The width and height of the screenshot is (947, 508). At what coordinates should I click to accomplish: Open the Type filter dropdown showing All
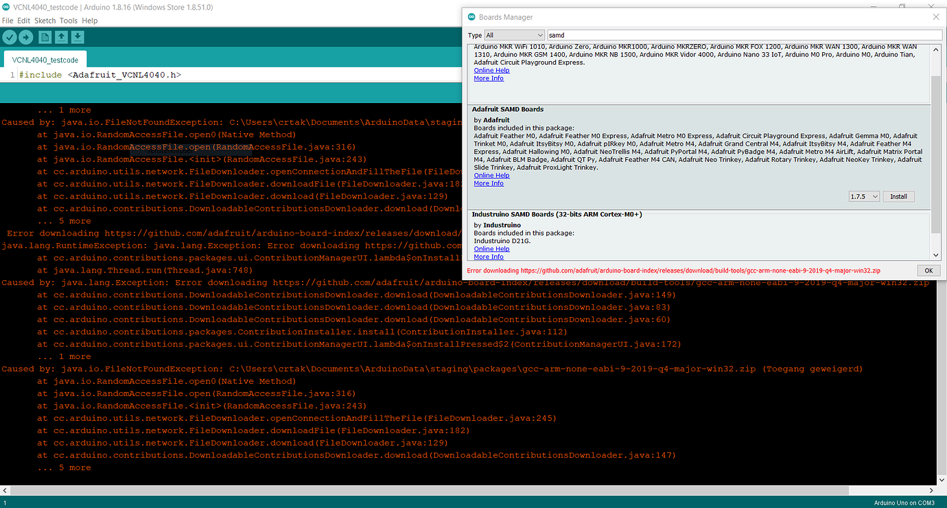click(514, 35)
